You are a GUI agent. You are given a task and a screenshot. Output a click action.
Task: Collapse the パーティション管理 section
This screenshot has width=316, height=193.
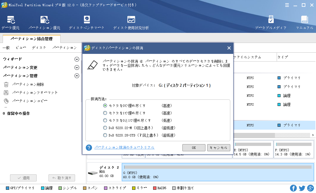point(77,76)
